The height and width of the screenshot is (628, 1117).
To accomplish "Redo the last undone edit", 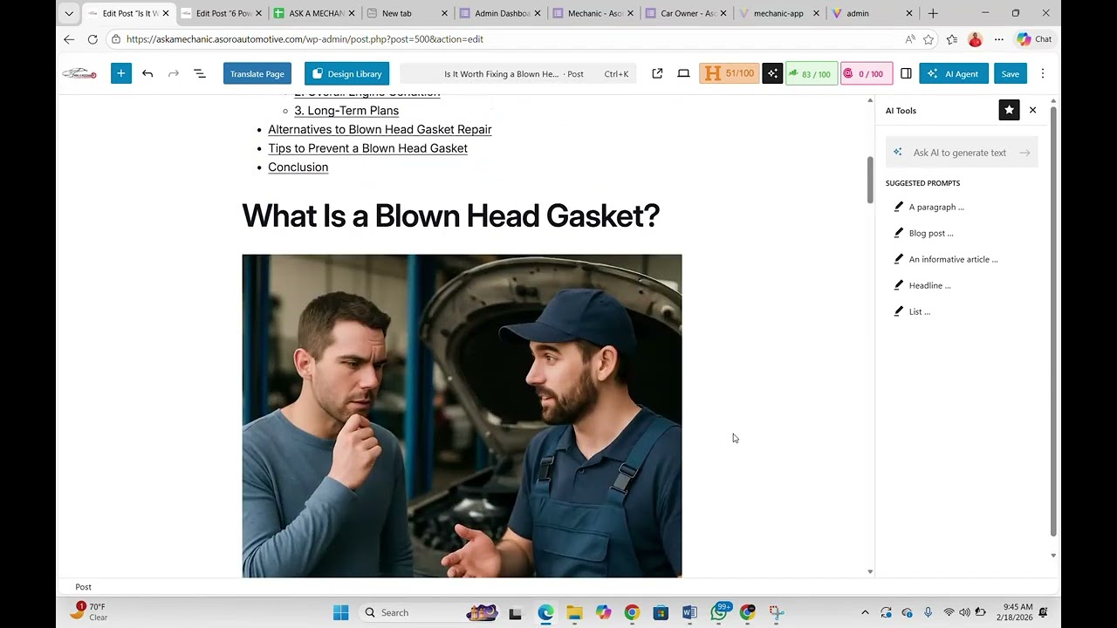I will [174, 74].
